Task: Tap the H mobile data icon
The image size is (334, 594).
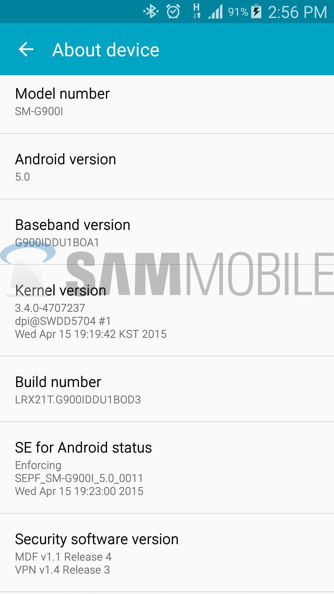Action: [197, 11]
